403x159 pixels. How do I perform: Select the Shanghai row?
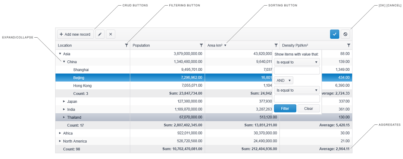point(204,70)
